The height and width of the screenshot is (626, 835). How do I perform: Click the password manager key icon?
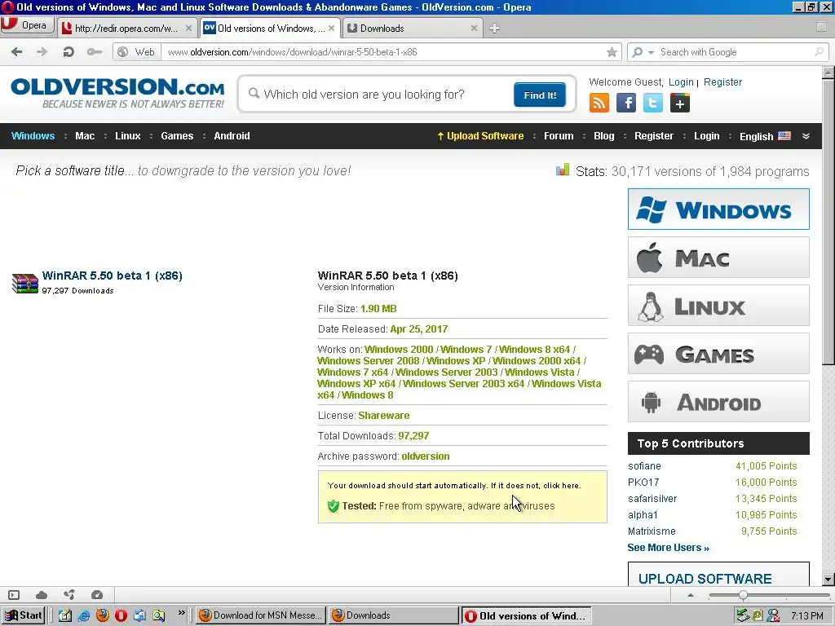[95, 51]
